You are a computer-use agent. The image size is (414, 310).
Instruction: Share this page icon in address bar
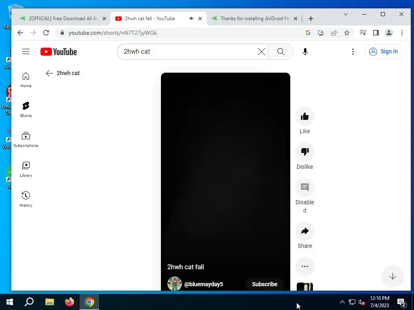334,33
